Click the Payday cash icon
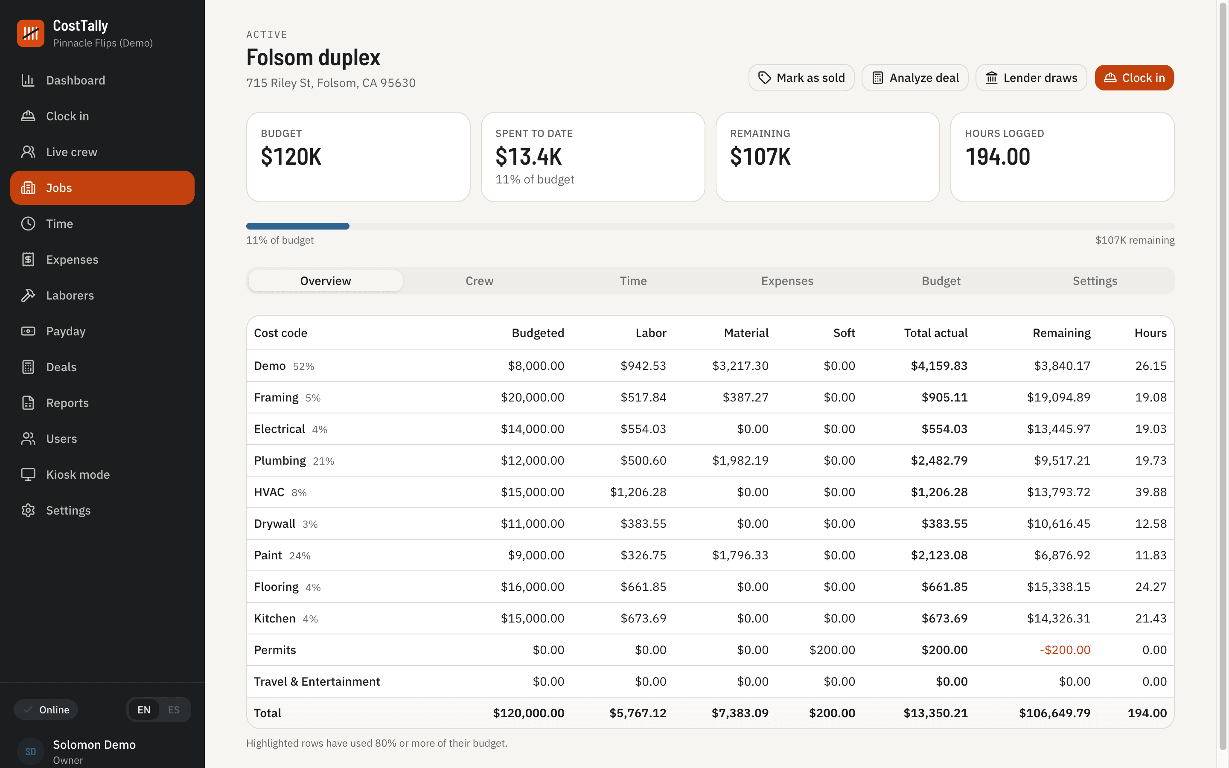 pyautogui.click(x=28, y=331)
